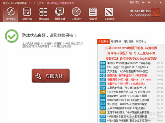Click the 杂谈 tag beside 每日屠报

[103, 80]
